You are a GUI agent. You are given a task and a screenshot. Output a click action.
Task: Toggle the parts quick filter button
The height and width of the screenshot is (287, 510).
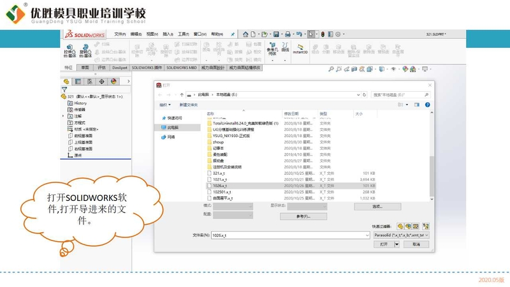[400, 226]
